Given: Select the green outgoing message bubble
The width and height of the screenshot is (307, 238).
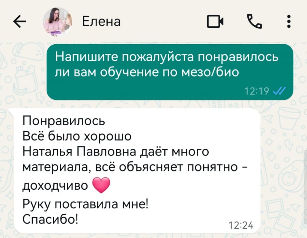Looking at the screenshot, I should pyautogui.click(x=170, y=72).
